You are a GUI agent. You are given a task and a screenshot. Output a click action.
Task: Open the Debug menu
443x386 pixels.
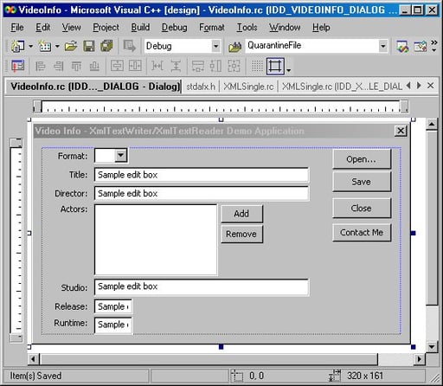[x=174, y=28]
